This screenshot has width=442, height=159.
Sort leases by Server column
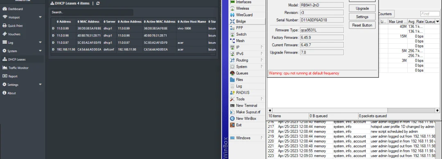pyautogui.click(x=110, y=22)
